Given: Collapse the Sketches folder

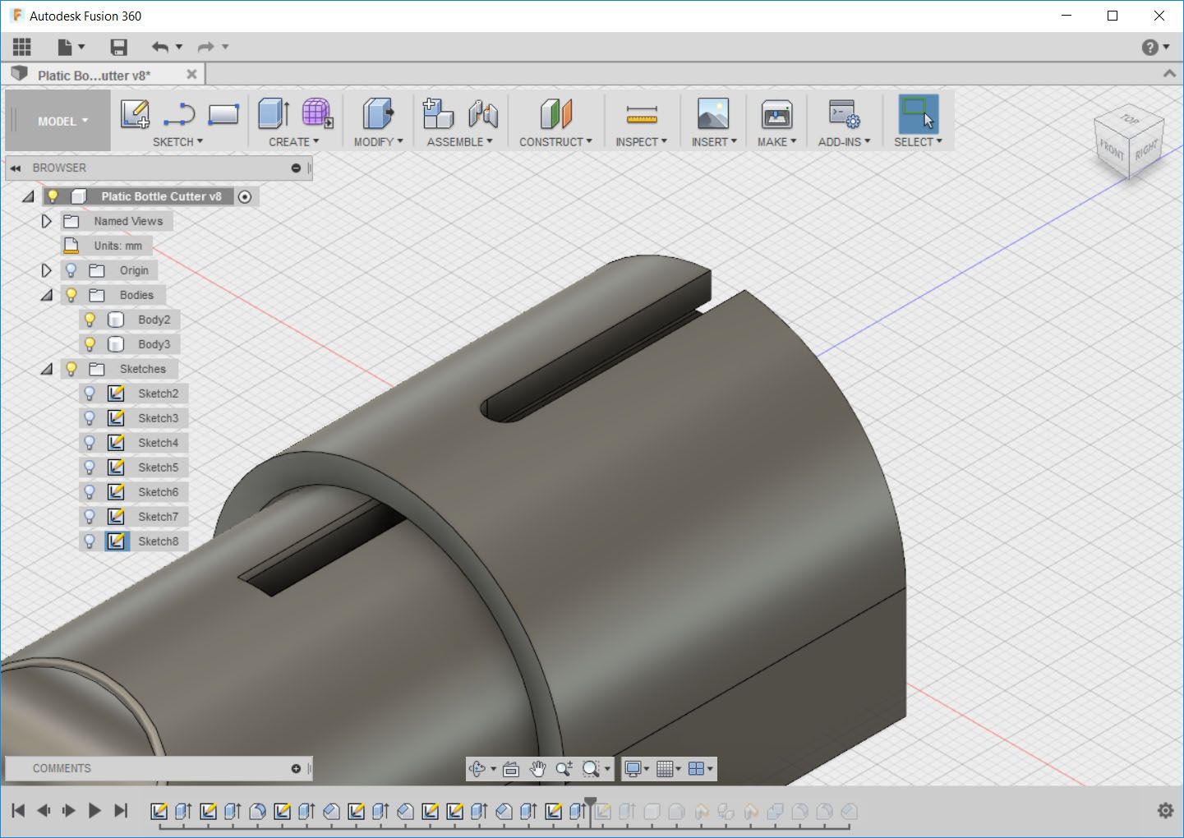Looking at the screenshot, I should click(x=46, y=369).
